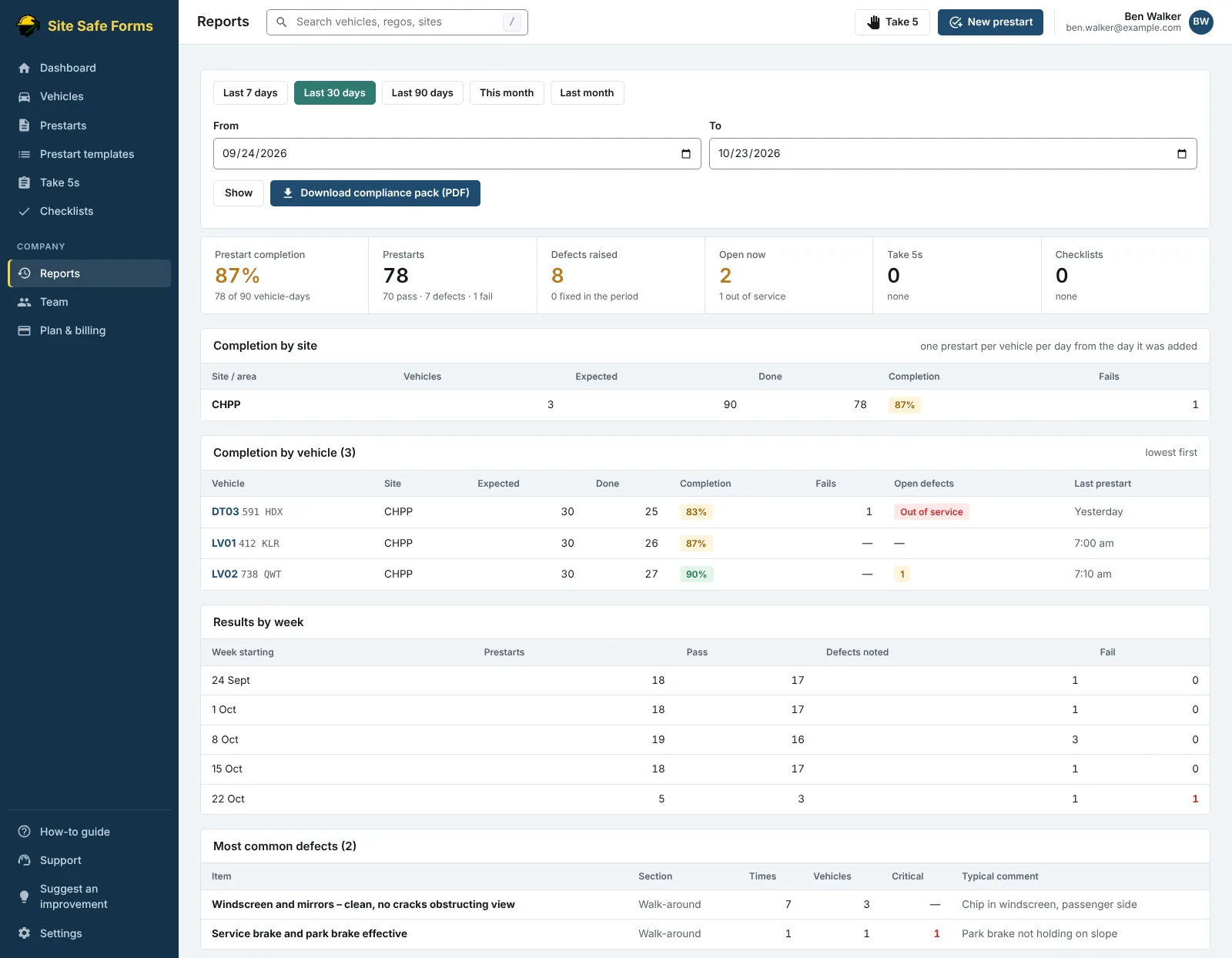Click the Service brake and park brake row
The image size is (1232, 958).
pyautogui.click(x=705, y=934)
